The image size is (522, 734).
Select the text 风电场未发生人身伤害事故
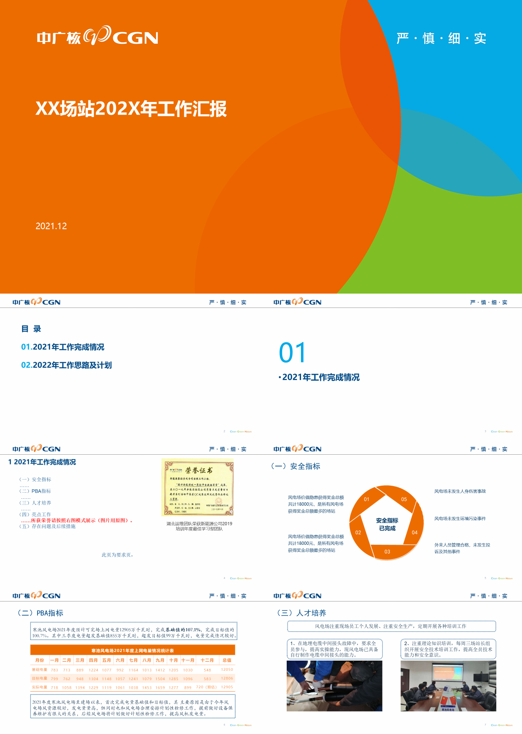[x=460, y=491]
